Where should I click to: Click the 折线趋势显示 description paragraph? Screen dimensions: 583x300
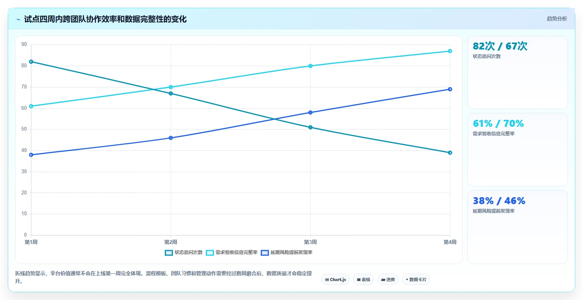point(164,277)
